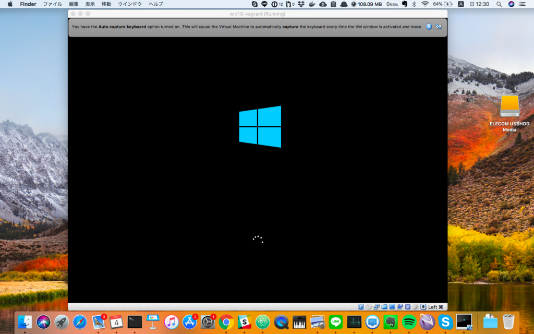
Task: Click the hard disk activity status icon
Action: coord(361,307)
